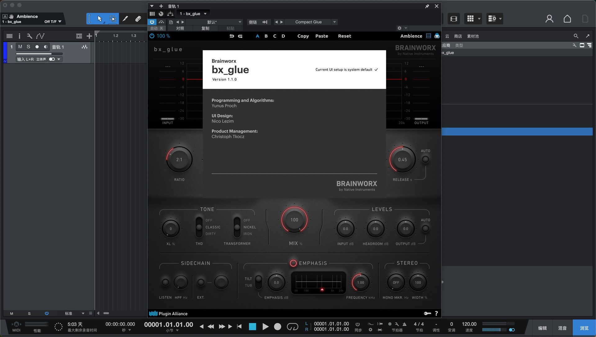Open plugin settings gear icon
Image resolution: width=596 pixels, height=337 pixels.
[399, 28]
